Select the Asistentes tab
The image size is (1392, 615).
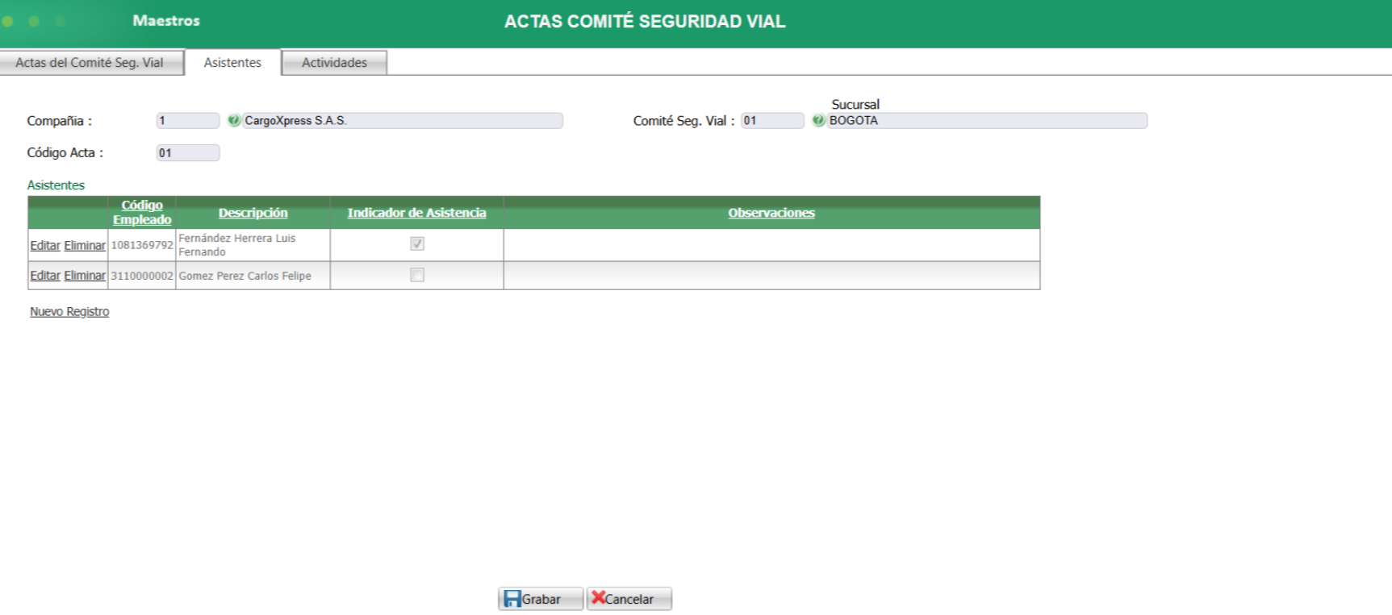(232, 63)
